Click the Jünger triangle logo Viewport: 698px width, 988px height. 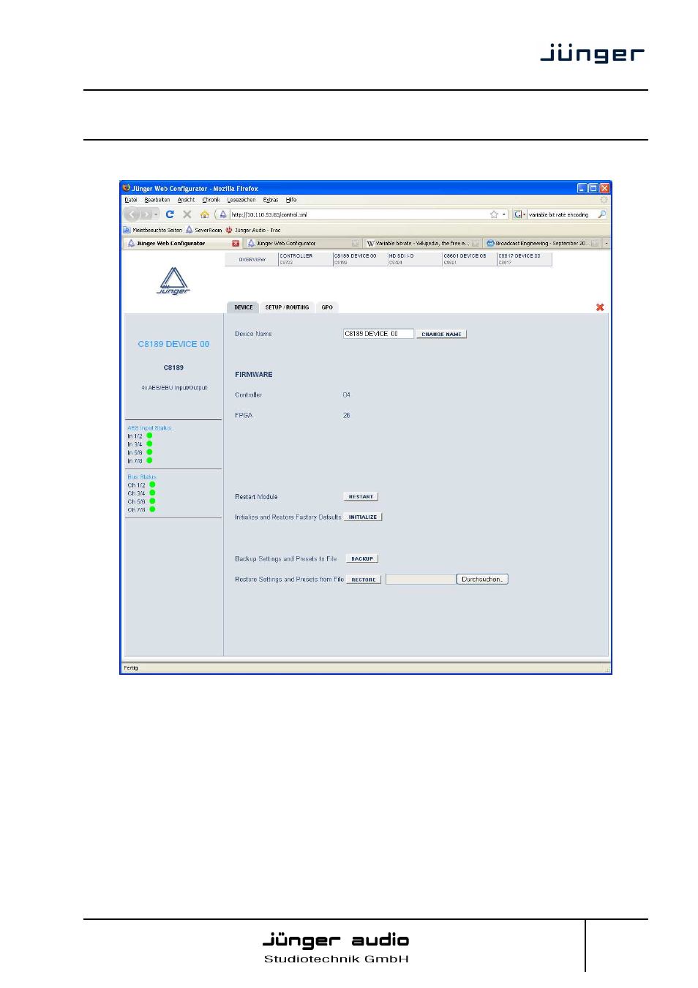point(173,281)
